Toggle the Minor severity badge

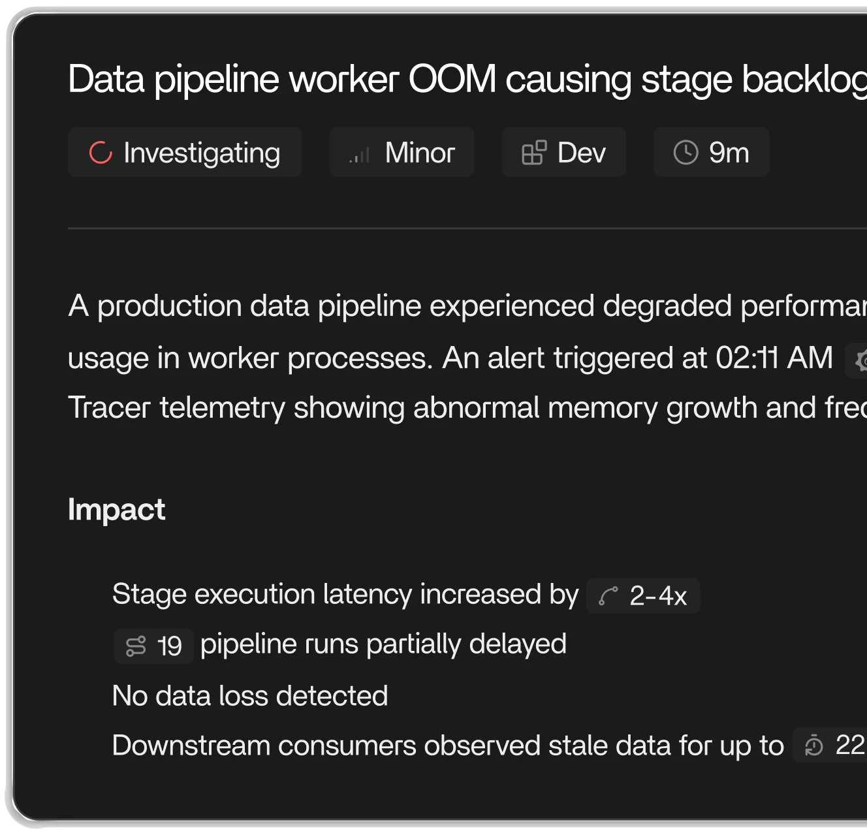401,152
